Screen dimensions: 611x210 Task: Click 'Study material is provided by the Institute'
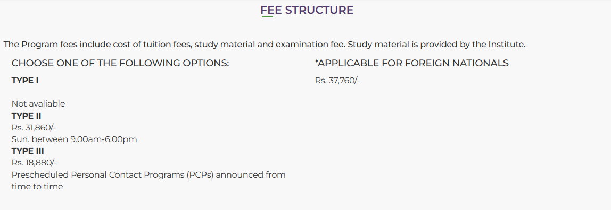[437, 44]
